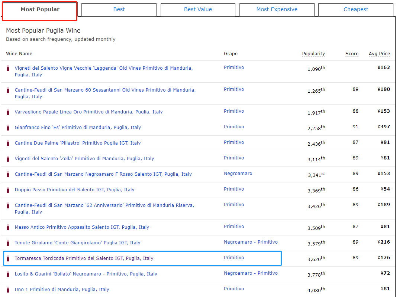This screenshot has width=396, height=297.
Task: Open Varvaglione Papale Linea Oro wine link
Action: tap(88, 112)
